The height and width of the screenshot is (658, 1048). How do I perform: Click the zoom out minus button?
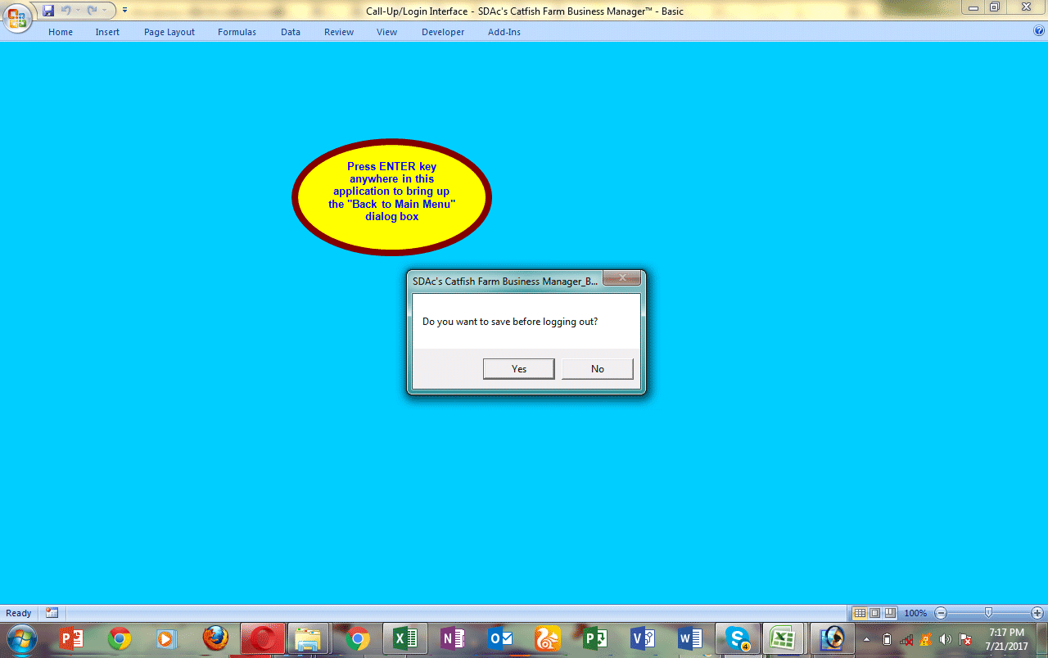point(941,613)
